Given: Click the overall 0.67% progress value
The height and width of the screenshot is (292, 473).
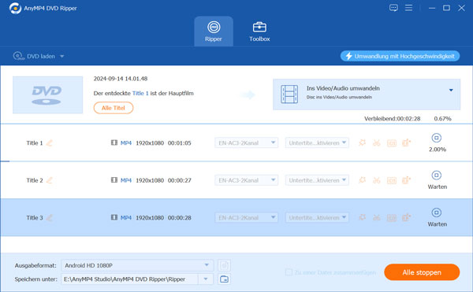Looking at the screenshot, I should click(442, 119).
